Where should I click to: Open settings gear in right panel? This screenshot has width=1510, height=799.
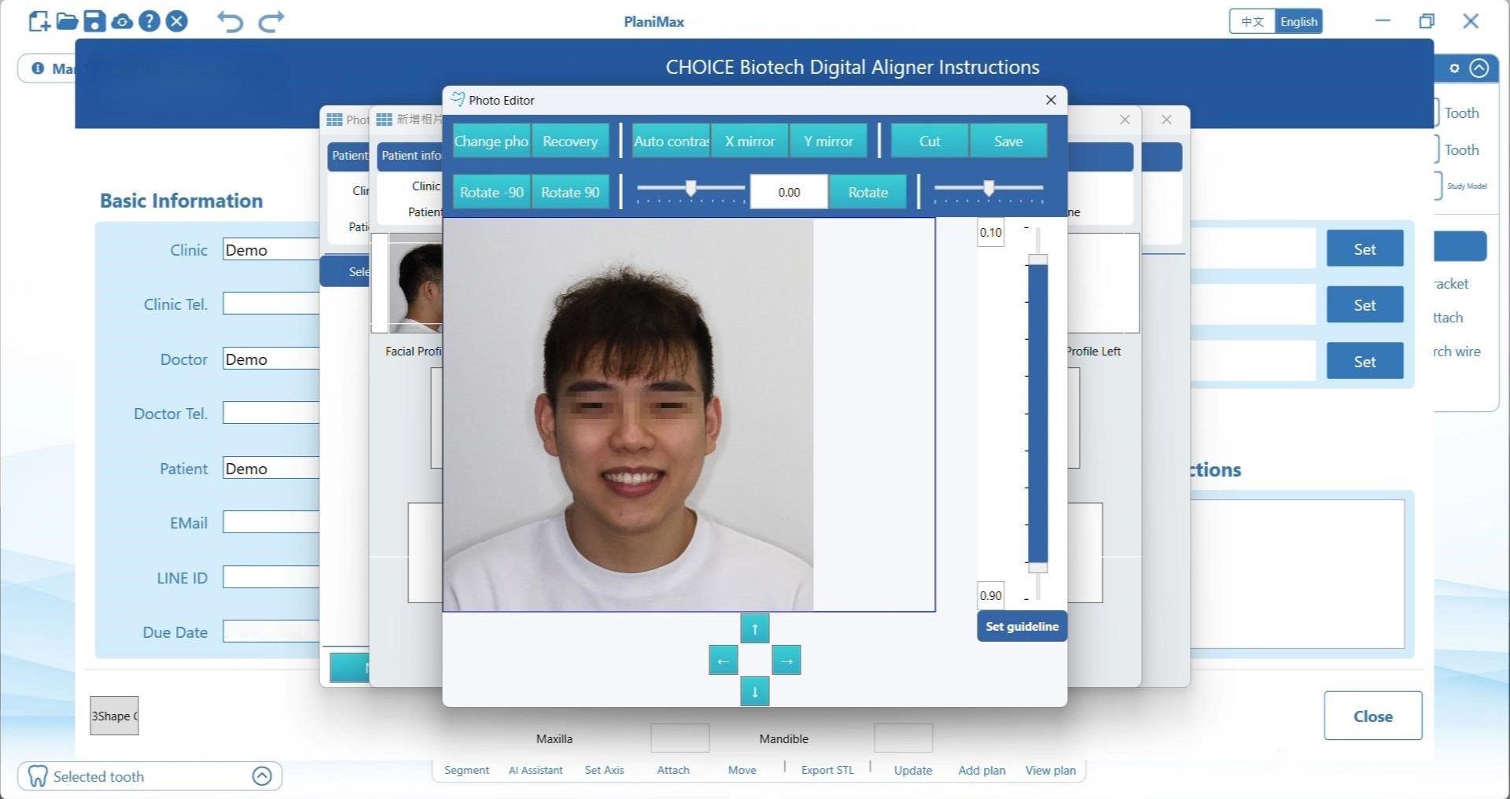click(x=1454, y=68)
